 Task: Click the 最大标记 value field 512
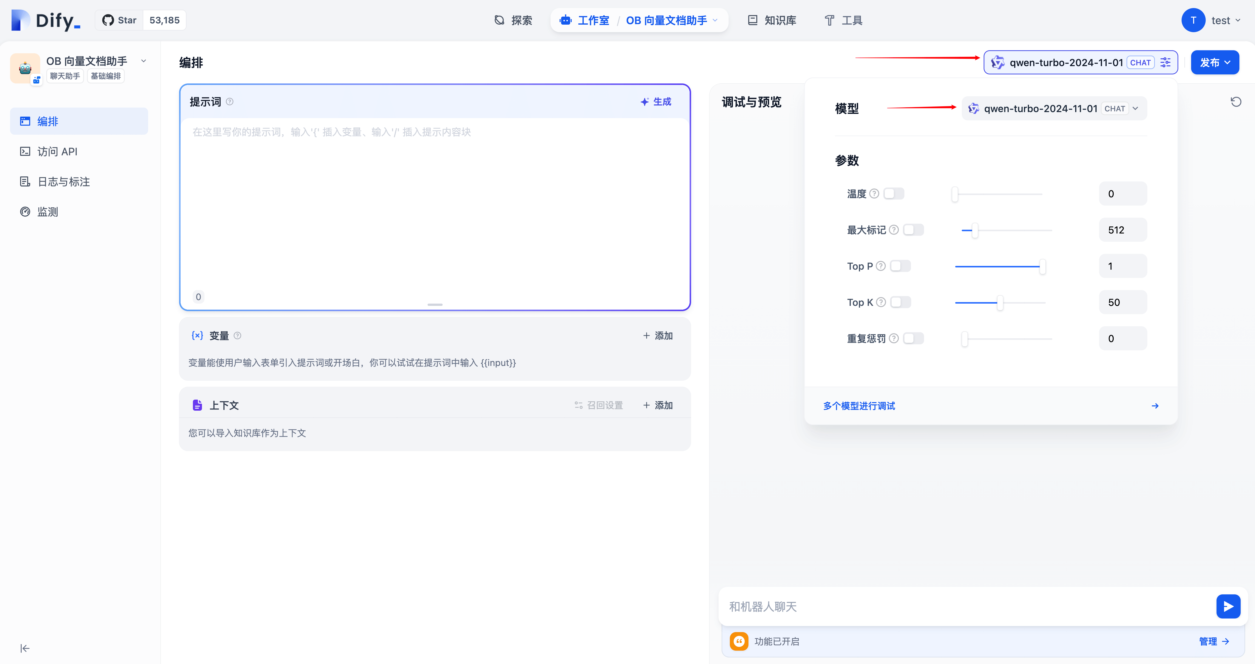1122,230
